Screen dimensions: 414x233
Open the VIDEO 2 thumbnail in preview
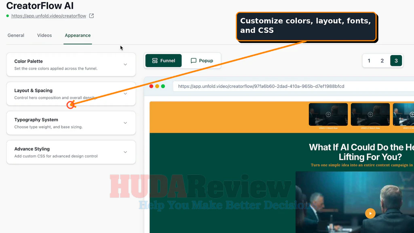coord(370,114)
